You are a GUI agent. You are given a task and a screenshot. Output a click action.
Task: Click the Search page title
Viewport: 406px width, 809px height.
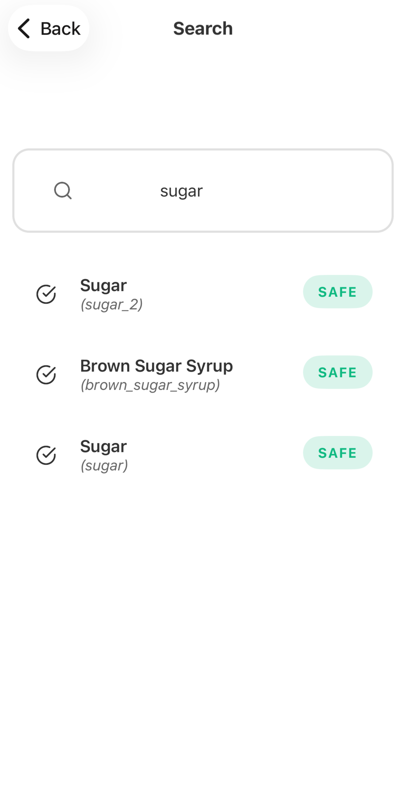[203, 28]
